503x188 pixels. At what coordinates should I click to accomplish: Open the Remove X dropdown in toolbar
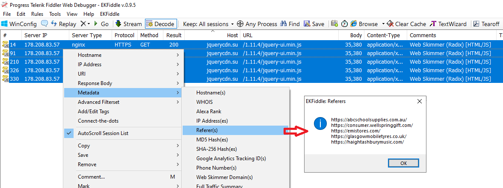[x=86, y=24]
